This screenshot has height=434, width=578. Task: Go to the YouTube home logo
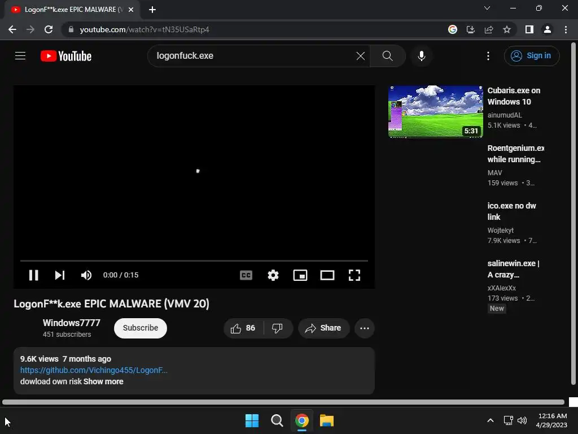66,56
